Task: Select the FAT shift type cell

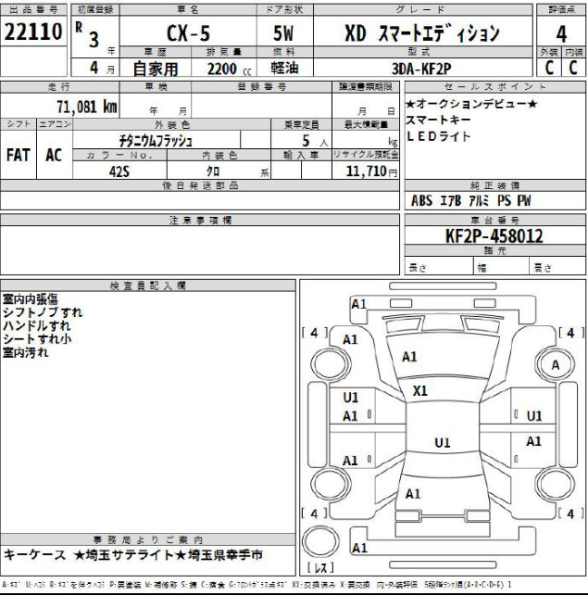Action: (19, 155)
